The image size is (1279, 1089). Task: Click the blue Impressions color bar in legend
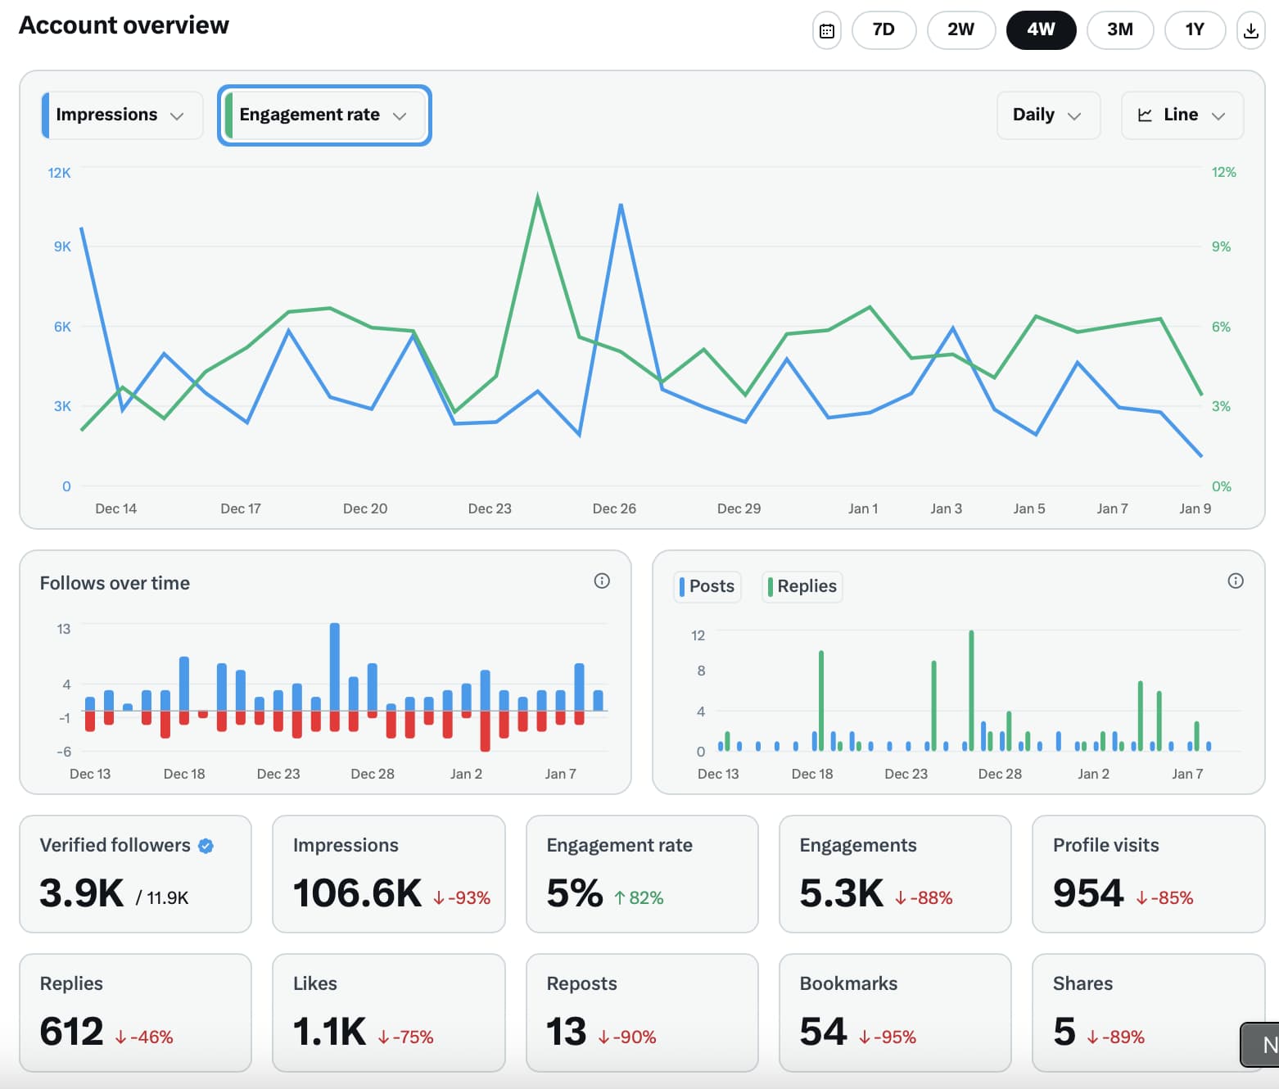click(x=47, y=115)
